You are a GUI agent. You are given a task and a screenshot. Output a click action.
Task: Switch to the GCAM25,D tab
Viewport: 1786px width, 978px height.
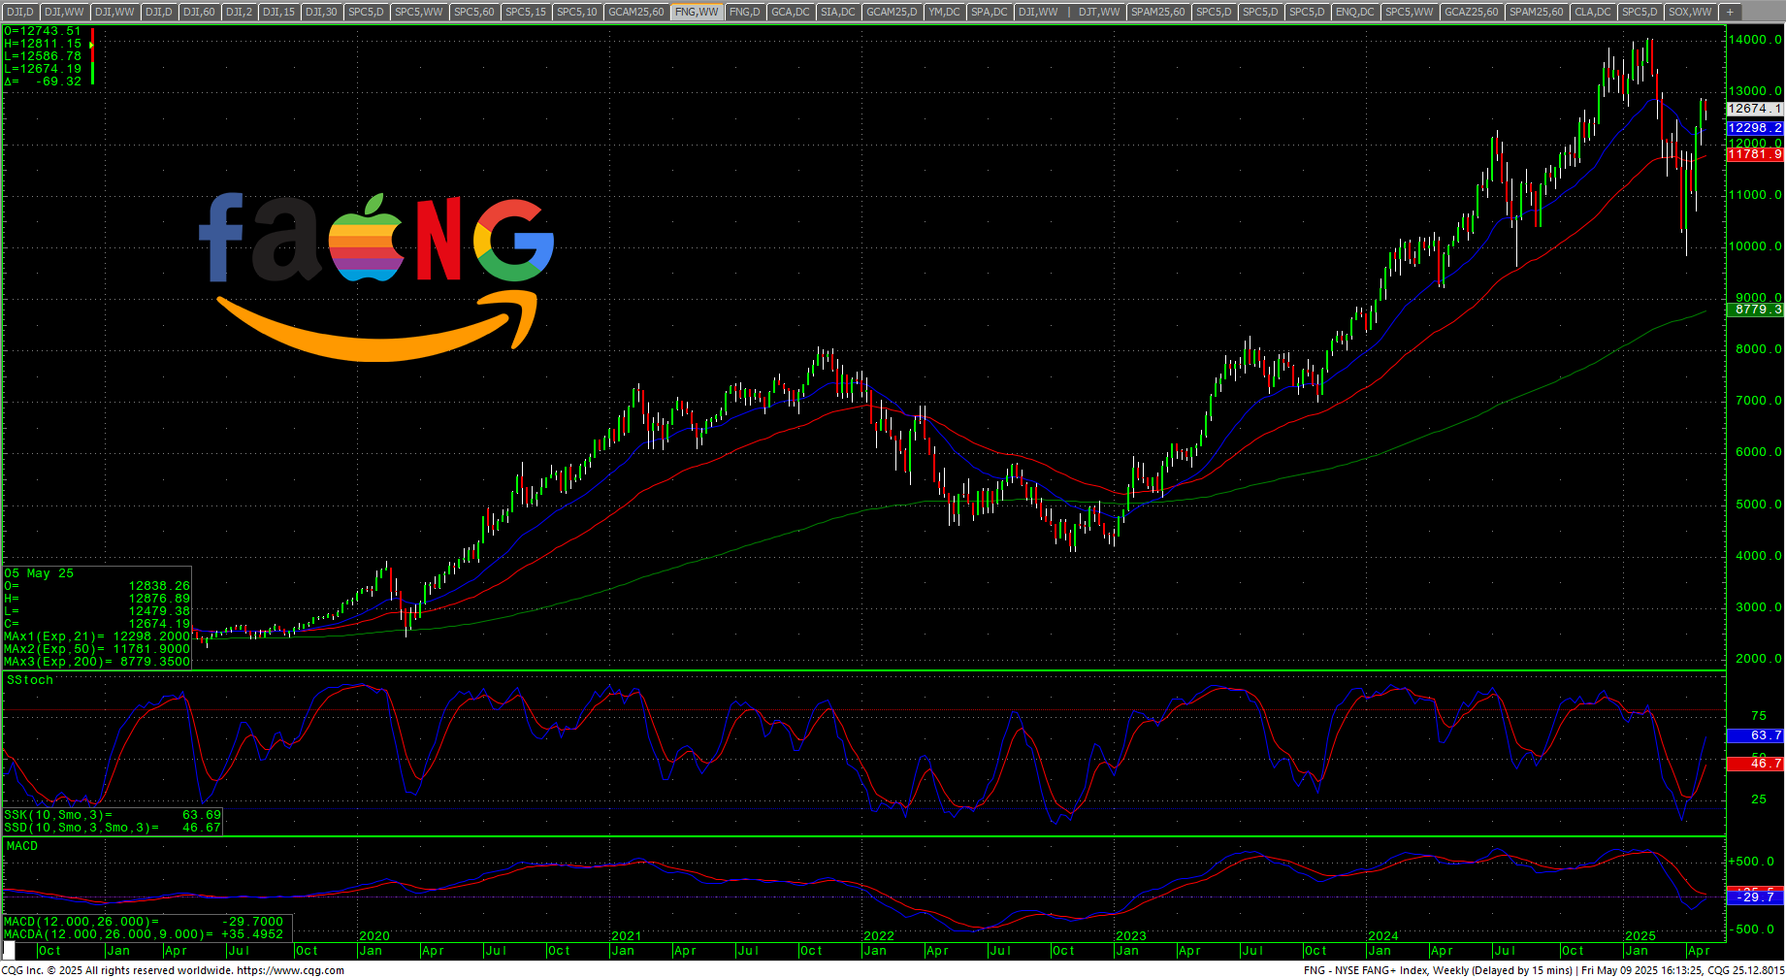[x=892, y=12]
